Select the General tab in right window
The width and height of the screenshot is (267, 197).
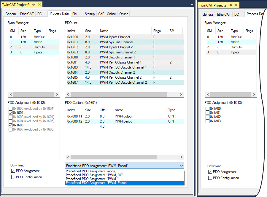tap(208, 15)
